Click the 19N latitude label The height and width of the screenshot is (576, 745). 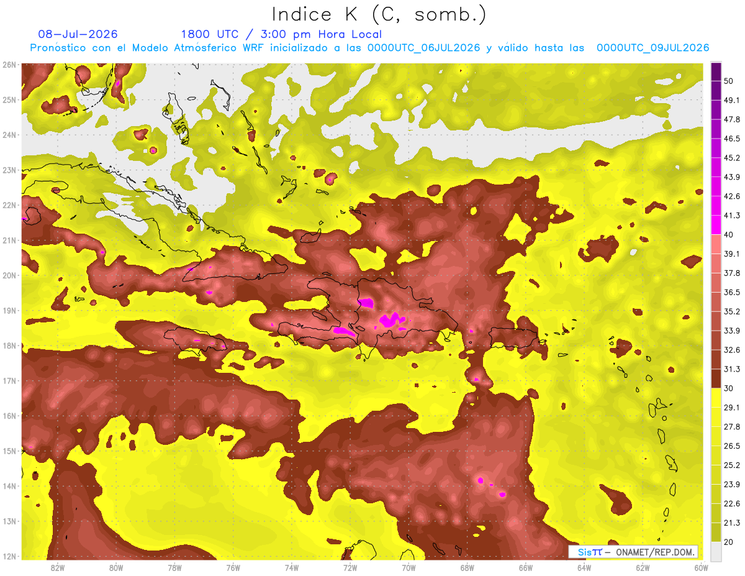coord(9,310)
